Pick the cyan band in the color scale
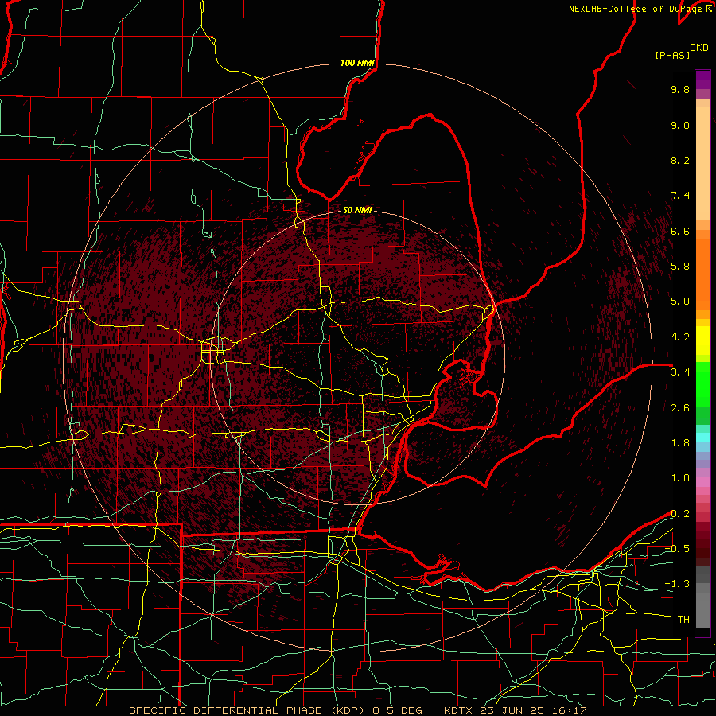 702,438
